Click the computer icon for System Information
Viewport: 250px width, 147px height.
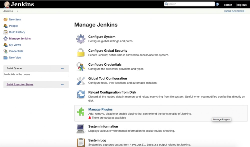[x=80, y=128]
